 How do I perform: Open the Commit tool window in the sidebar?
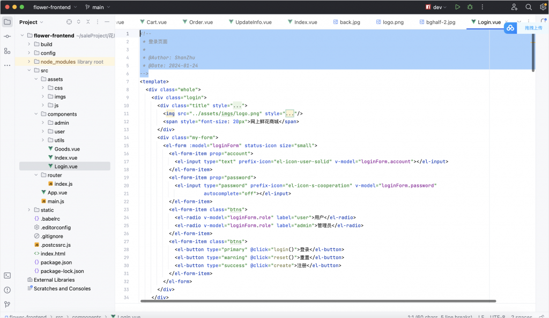[7, 36]
